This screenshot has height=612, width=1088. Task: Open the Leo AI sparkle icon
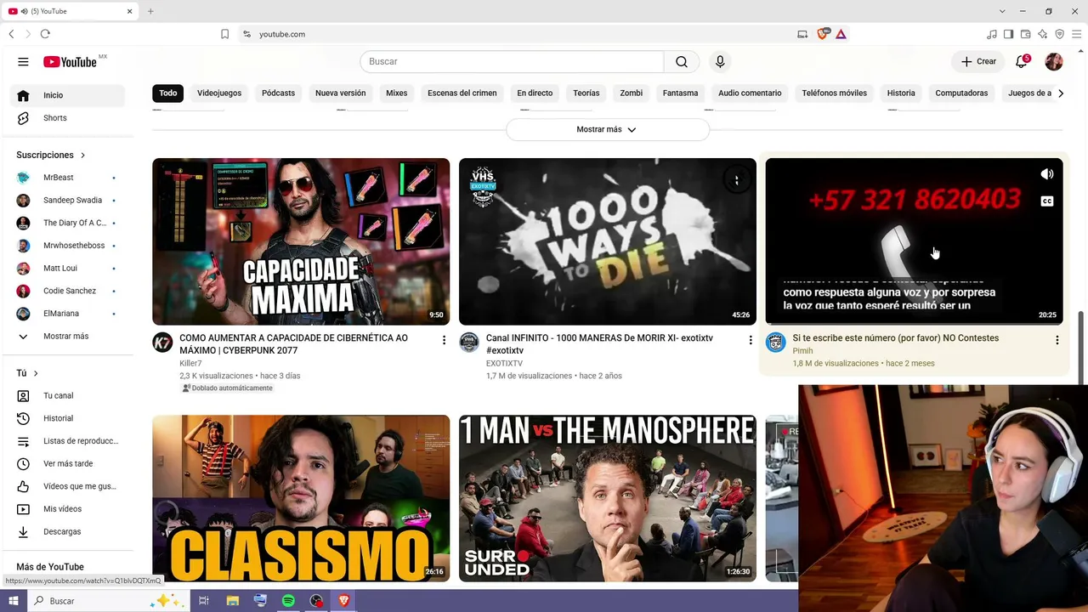coord(1042,34)
